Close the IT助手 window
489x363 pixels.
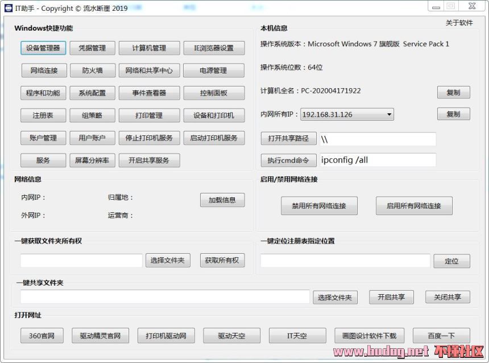[x=472, y=6]
